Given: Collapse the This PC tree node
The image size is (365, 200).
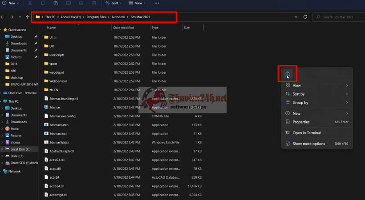Looking at the screenshot, I should click(2, 101).
